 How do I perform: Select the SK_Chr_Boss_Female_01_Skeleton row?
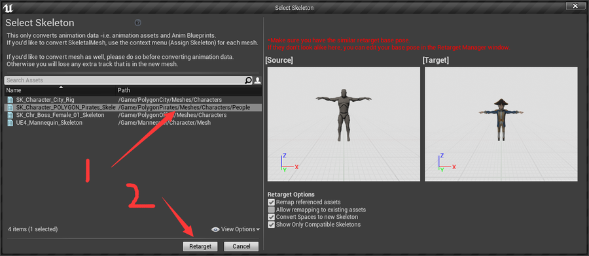133,115
